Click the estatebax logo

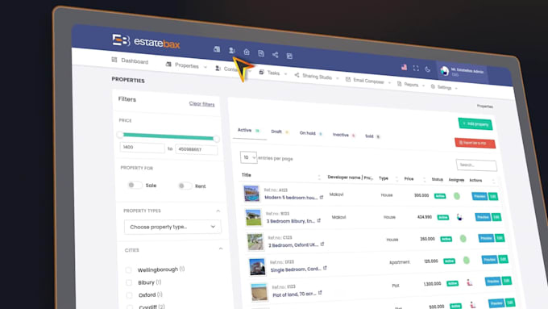tap(146, 42)
